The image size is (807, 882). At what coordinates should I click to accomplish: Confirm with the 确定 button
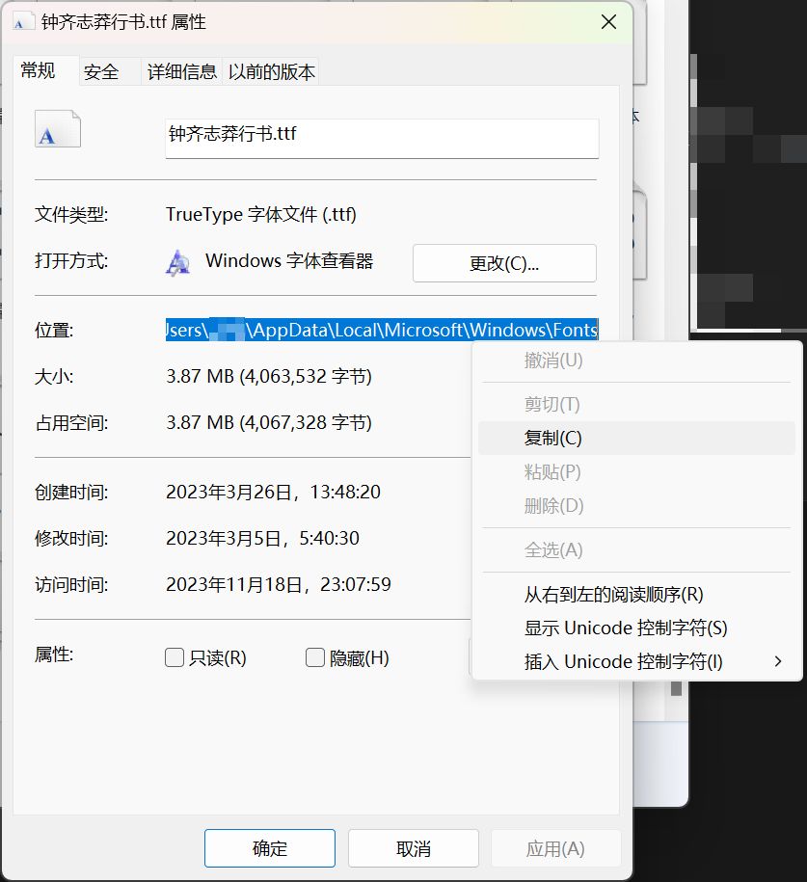point(269,848)
